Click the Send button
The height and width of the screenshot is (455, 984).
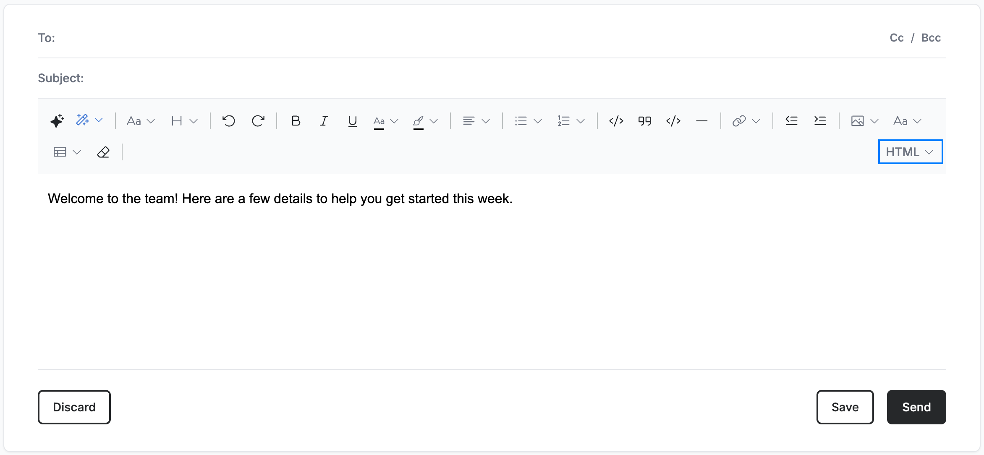916,407
